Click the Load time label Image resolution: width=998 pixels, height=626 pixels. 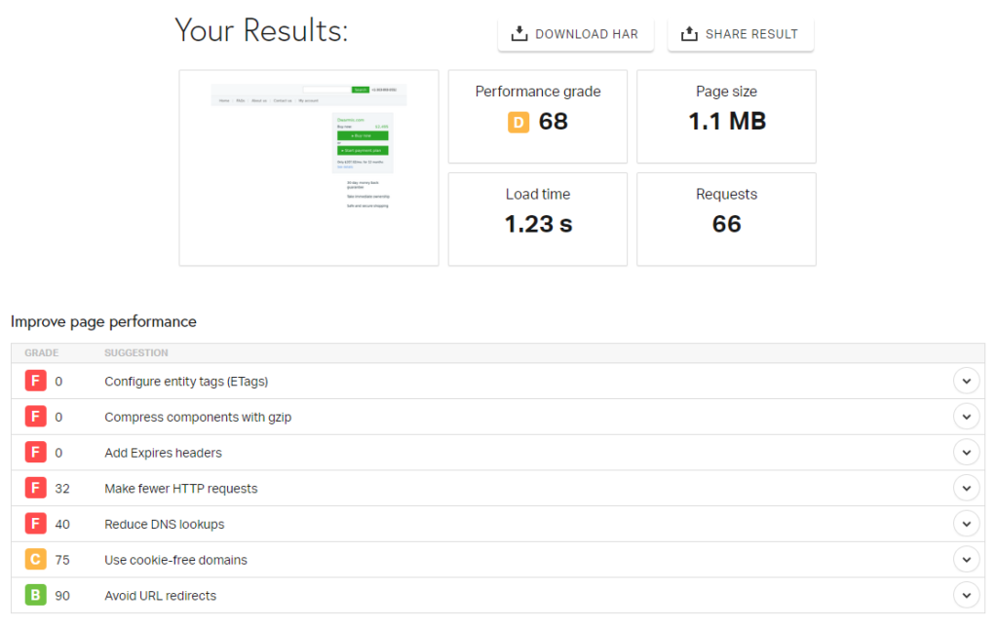pos(538,194)
